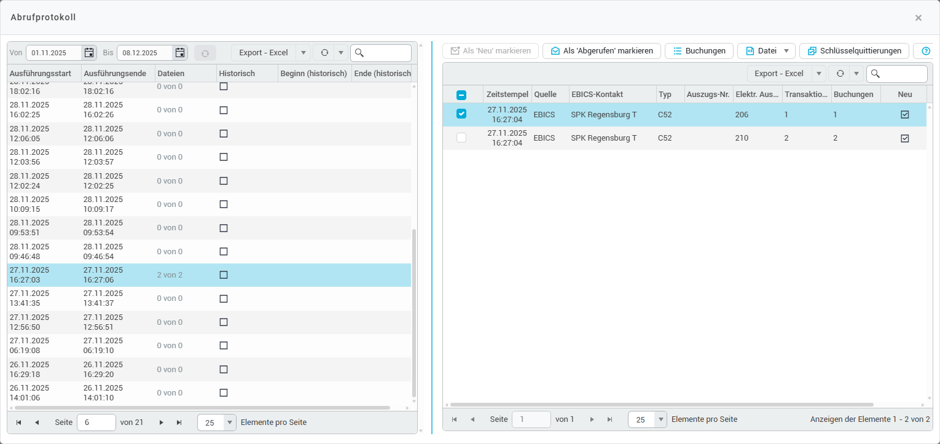
Task: Go to the first page in the left pager
Action: (18, 423)
